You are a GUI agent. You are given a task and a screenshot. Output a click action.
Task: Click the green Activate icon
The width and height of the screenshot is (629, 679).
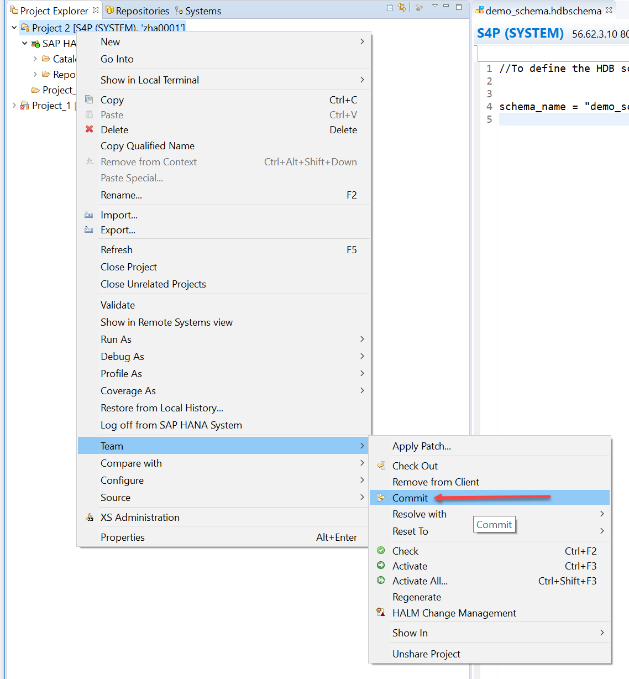coord(381,566)
